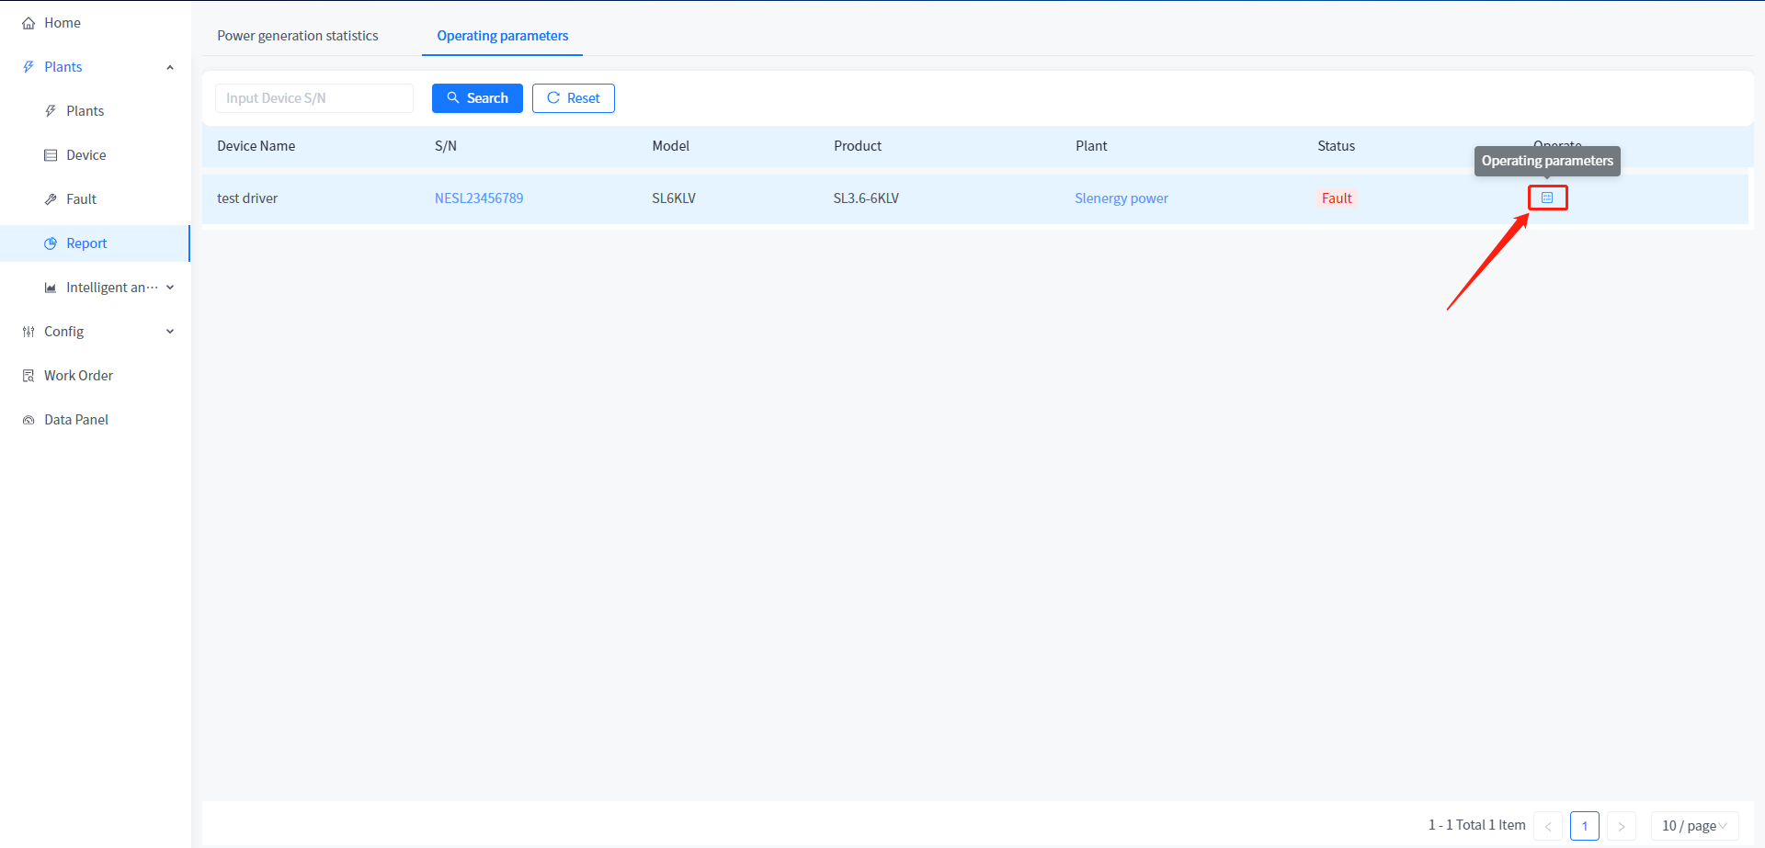Open the NESL23456789 serial number link
1765x848 pixels.
pyautogui.click(x=479, y=198)
